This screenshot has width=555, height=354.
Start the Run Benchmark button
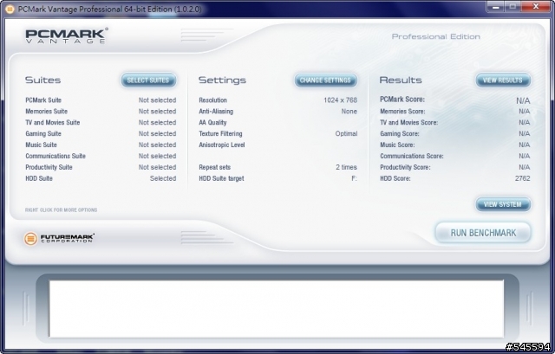[483, 233]
